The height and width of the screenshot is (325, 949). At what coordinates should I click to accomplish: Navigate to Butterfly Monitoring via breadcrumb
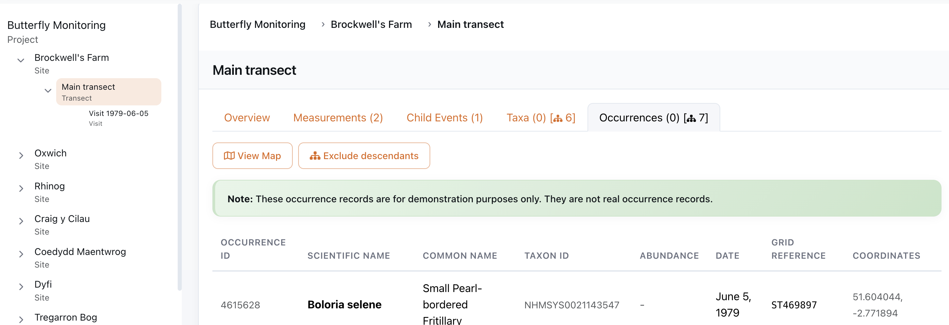coord(258,24)
